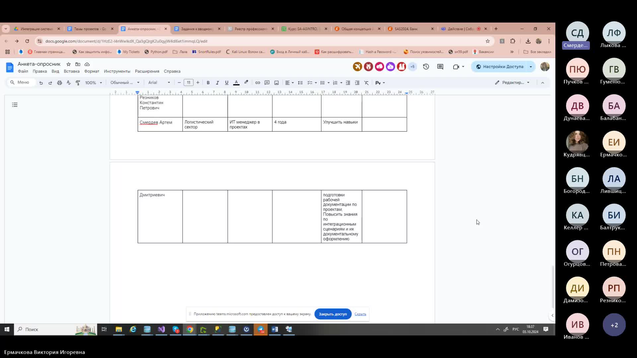Open the Arial font dropdown
Viewport: 637px width, 358px height.
tap(159, 83)
